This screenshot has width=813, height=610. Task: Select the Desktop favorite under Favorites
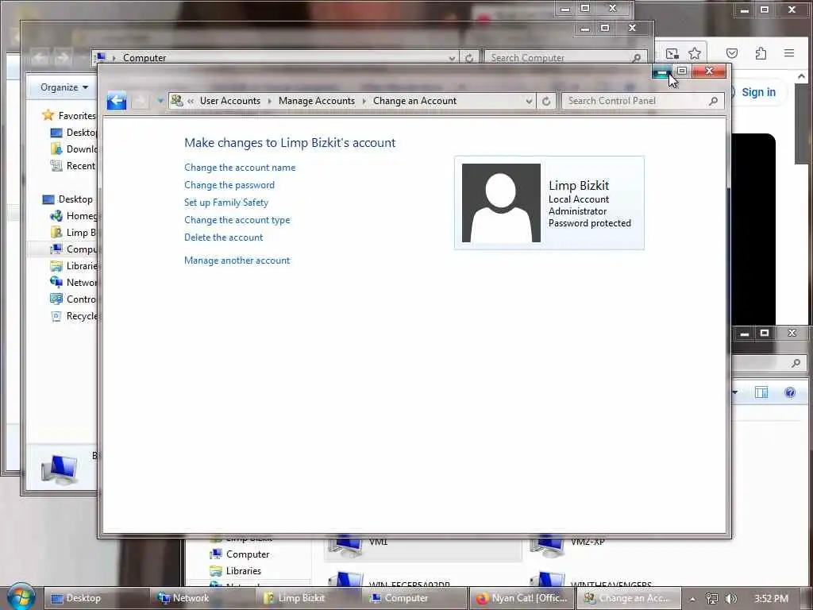74,133
